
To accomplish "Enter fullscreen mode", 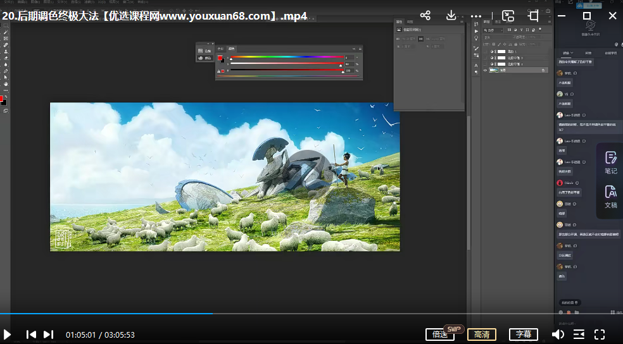I will point(600,335).
